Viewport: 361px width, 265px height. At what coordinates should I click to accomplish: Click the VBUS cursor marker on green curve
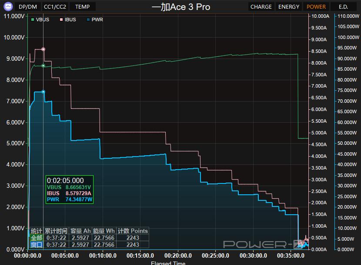[43, 65]
